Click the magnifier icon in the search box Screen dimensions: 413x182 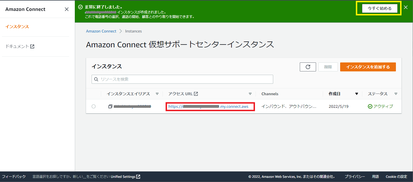click(96, 80)
